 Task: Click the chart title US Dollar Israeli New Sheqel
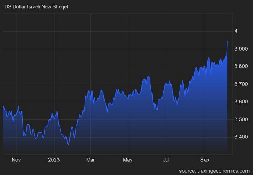(36, 7)
